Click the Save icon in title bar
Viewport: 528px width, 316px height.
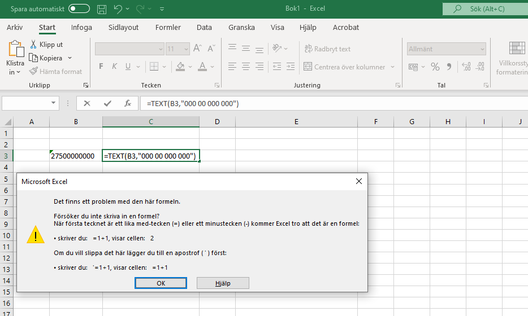[102, 9]
